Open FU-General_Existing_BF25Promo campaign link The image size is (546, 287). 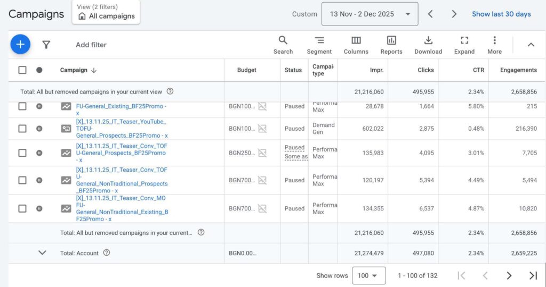[x=121, y=109]
